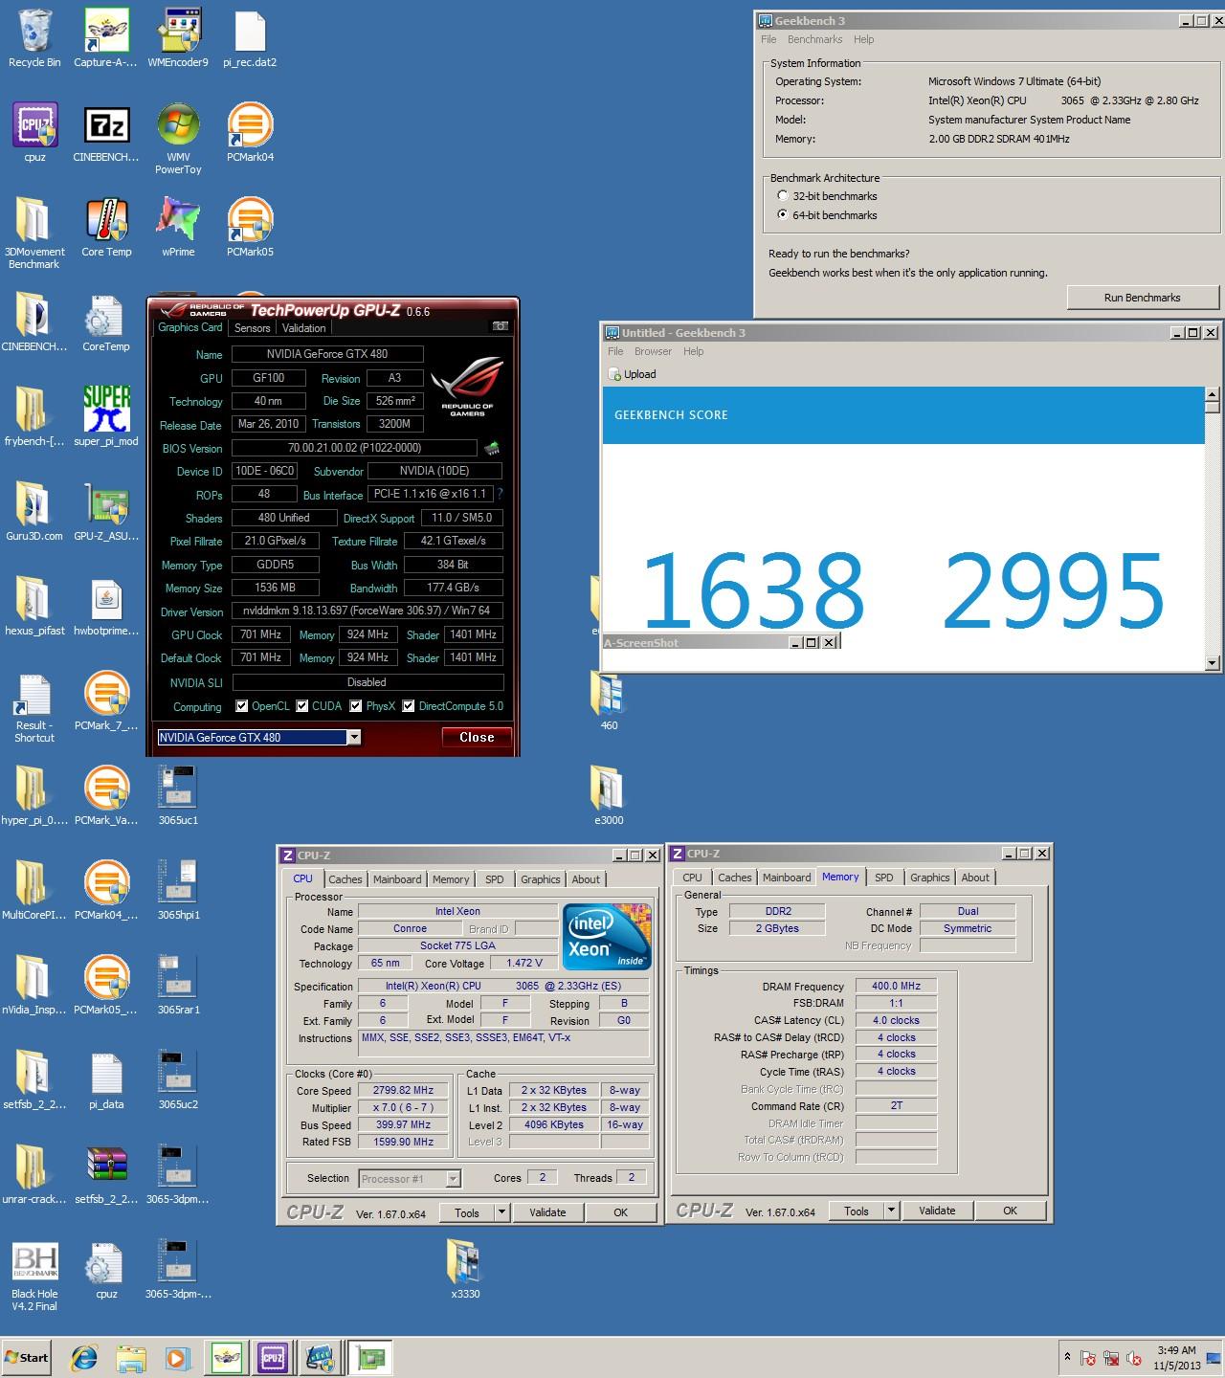The image size is (1225, 1378).
Task: Toggle the OpenCL checkbox in GPU-Z
Action: 241,706
